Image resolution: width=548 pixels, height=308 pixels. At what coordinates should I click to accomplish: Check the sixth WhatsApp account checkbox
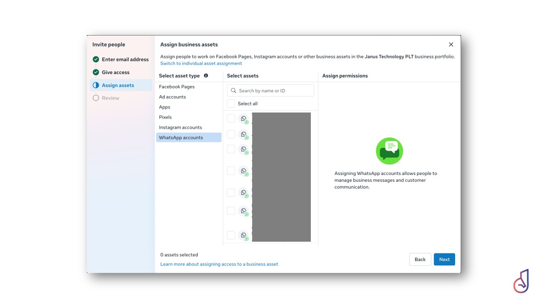pos(231,211)
